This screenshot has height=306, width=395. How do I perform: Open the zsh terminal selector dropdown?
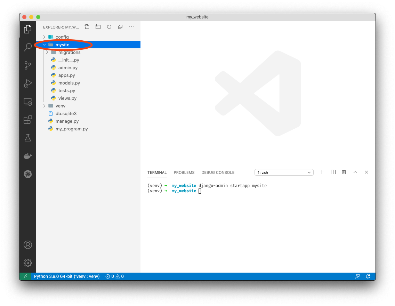coord(284,172)
